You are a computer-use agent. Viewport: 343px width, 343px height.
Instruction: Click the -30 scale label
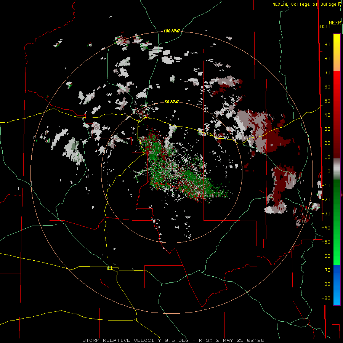pos(326,214)
